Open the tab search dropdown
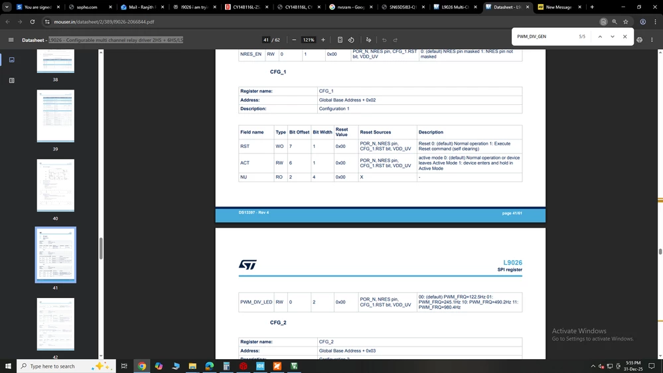663x373 pixels. click(x=7, y=7)
